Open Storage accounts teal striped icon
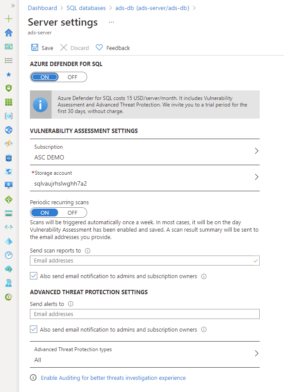The image size is (284, 392). pyautogui.click(x=9, y=213)
